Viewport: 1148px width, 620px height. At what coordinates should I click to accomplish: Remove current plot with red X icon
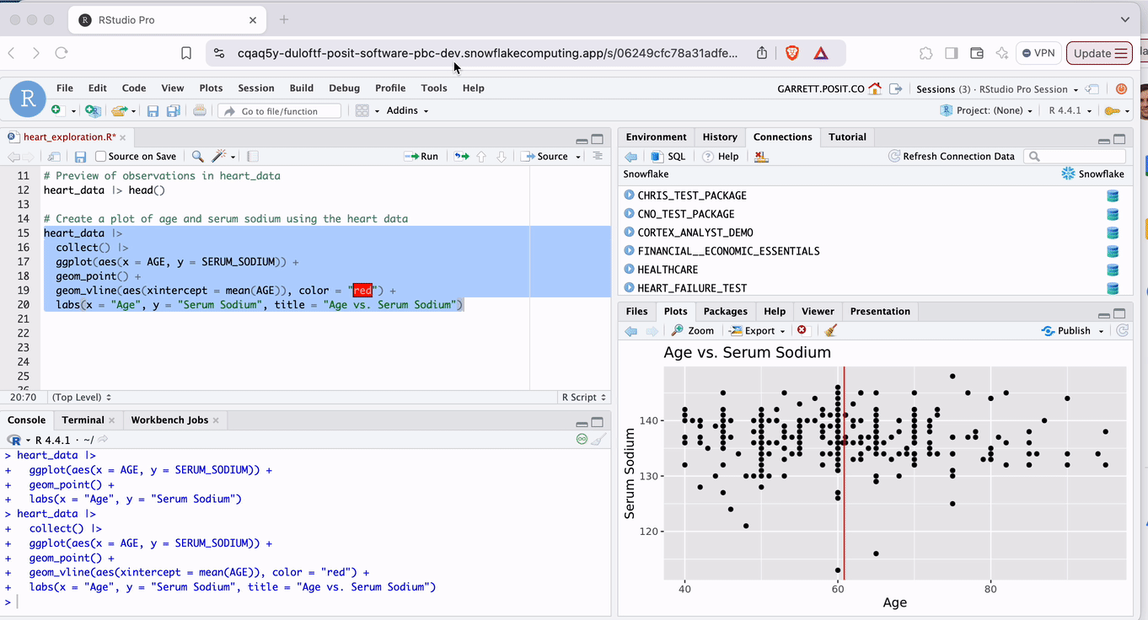point(802,331)
